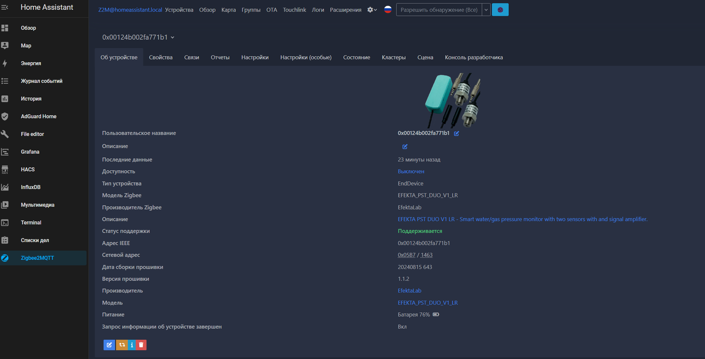Open Touchlink in top navigation
Image resolution: width=705 pixels, height=359 pixels.
pos(295,10)
